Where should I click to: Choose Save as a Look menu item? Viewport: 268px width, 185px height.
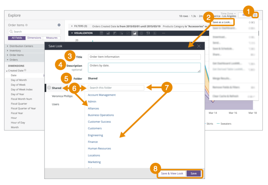coord(222,22)
